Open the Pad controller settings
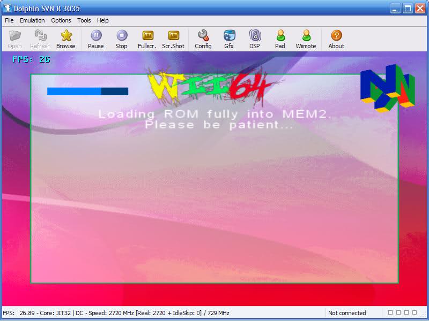The width and height of the screenshot is (429, 321). (x=280, y=35)
